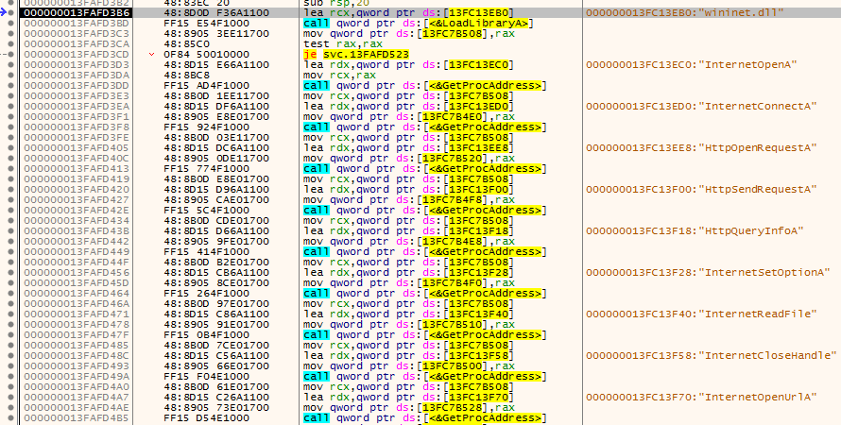This screenshot has height=425, width=841.
Task: Click the "HttpQueryInfoA" comment
Action: (695, 230)
